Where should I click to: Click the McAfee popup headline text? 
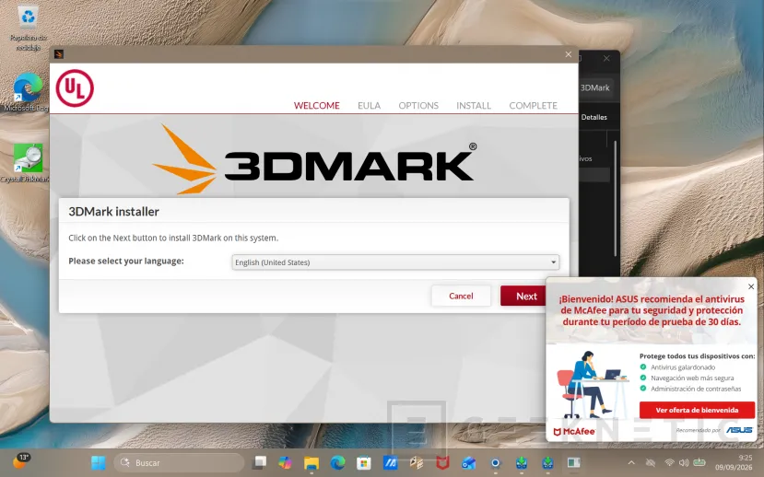(x=652, y=310)
